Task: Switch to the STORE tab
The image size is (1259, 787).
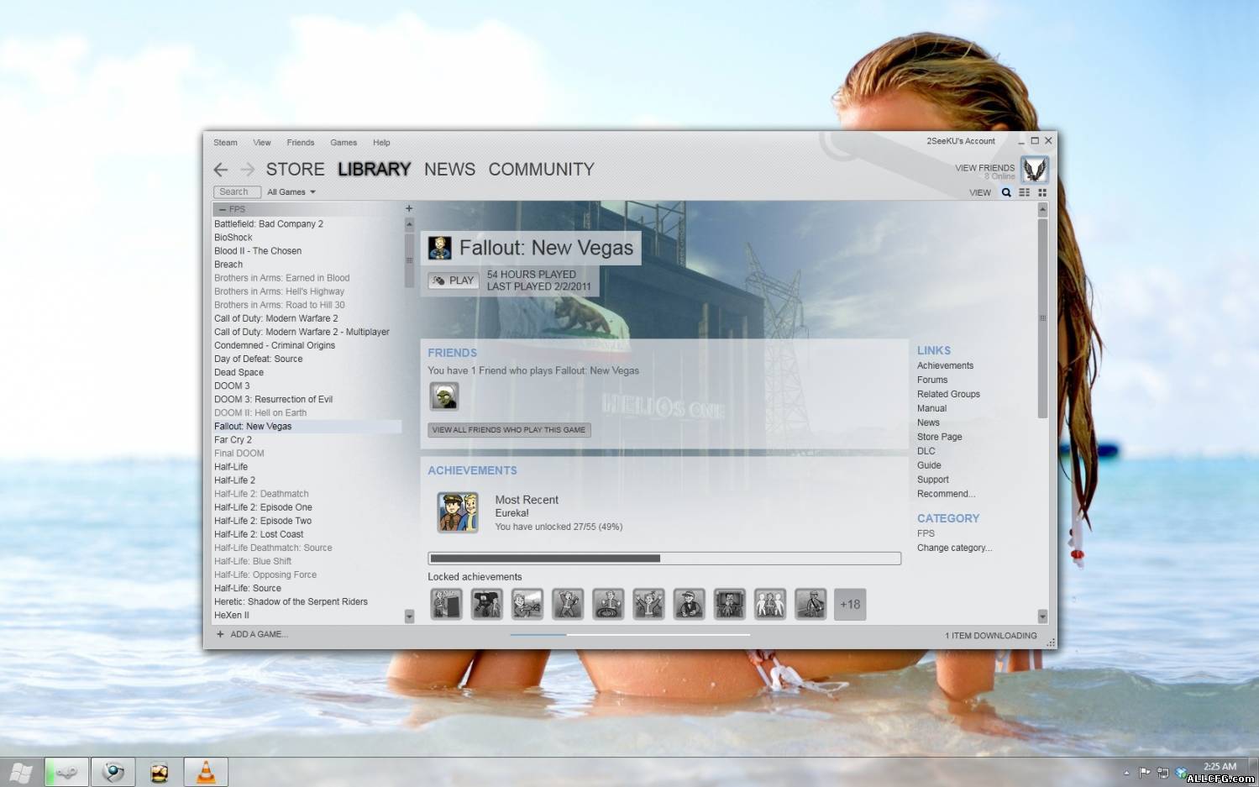Action: click(295, 170)
